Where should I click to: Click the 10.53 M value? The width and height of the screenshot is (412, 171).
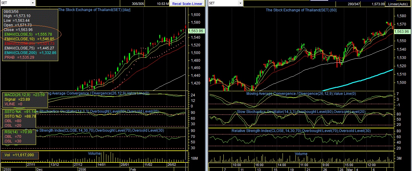point(163,4)
